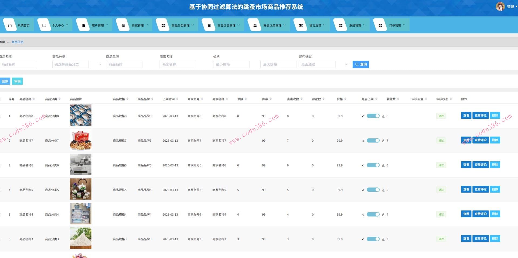The height and width of the screenshot is (258, 518).
Task: Toggle 是否上架 switch for 商品名称8
Action: tap(373, 116)
